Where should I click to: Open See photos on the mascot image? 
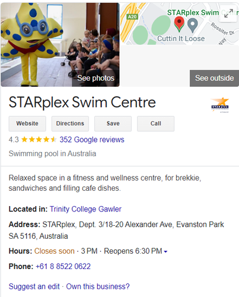(x=95, y=78)
